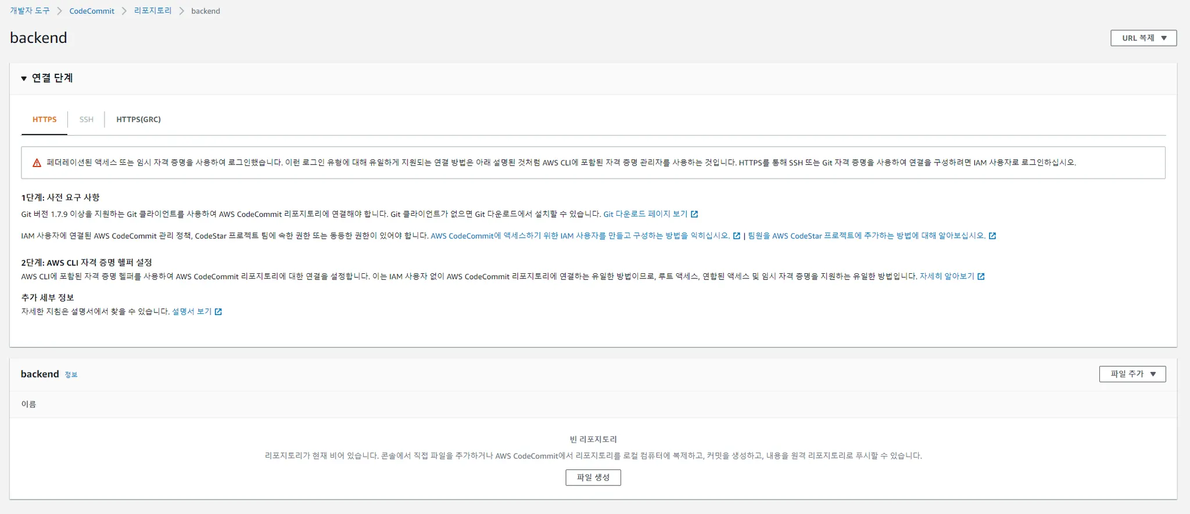This screenshot has width=1190, height=514.
Task: Click external link icon beside Git 다운로드 페이지 보기
Action: (x=694, y=214)
